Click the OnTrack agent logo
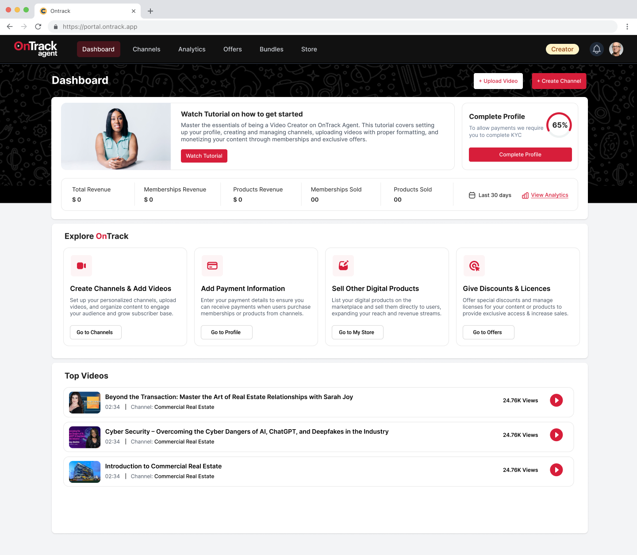 (36, 49)
